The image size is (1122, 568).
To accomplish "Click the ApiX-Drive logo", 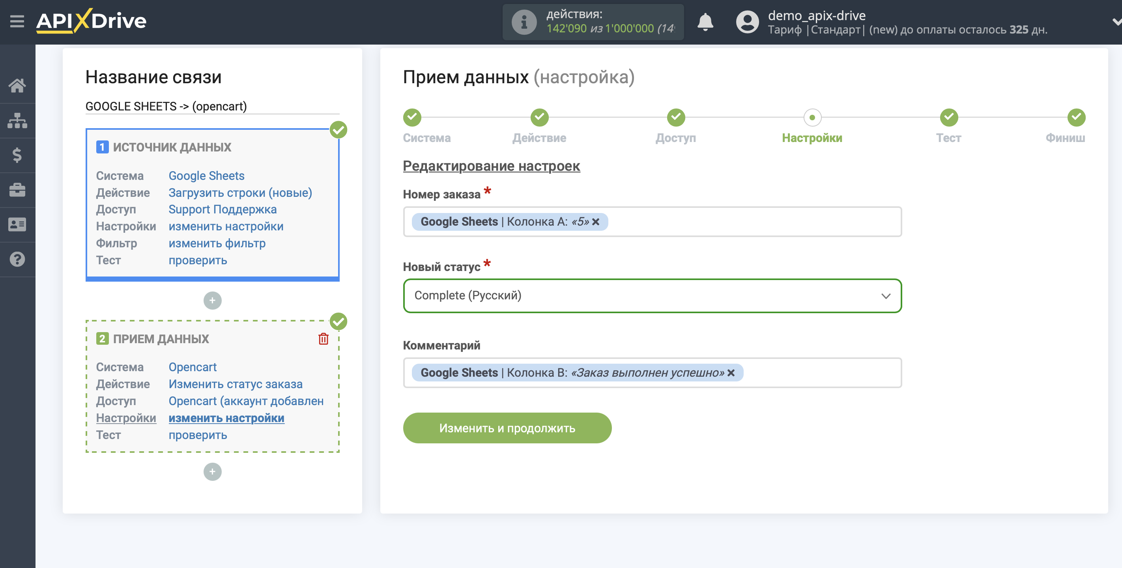I will point(91,21).
